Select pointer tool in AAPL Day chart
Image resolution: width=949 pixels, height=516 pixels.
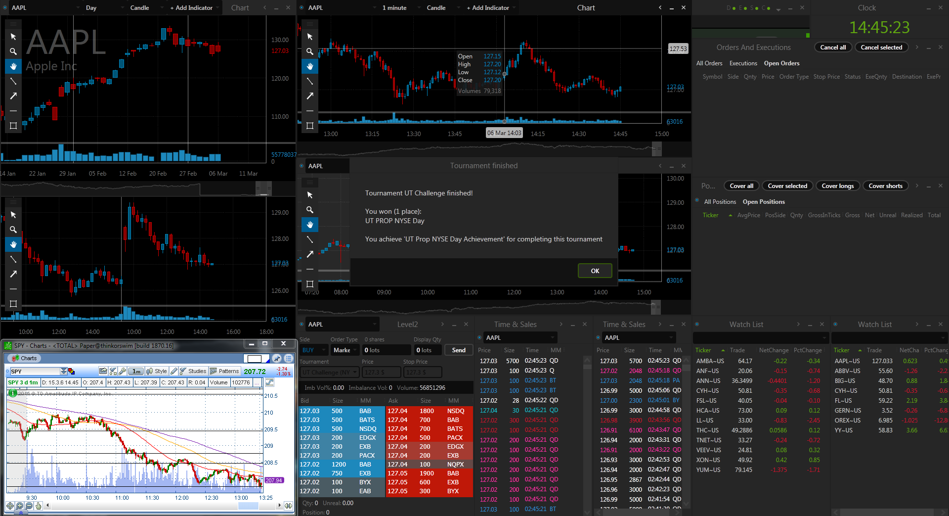13,37
